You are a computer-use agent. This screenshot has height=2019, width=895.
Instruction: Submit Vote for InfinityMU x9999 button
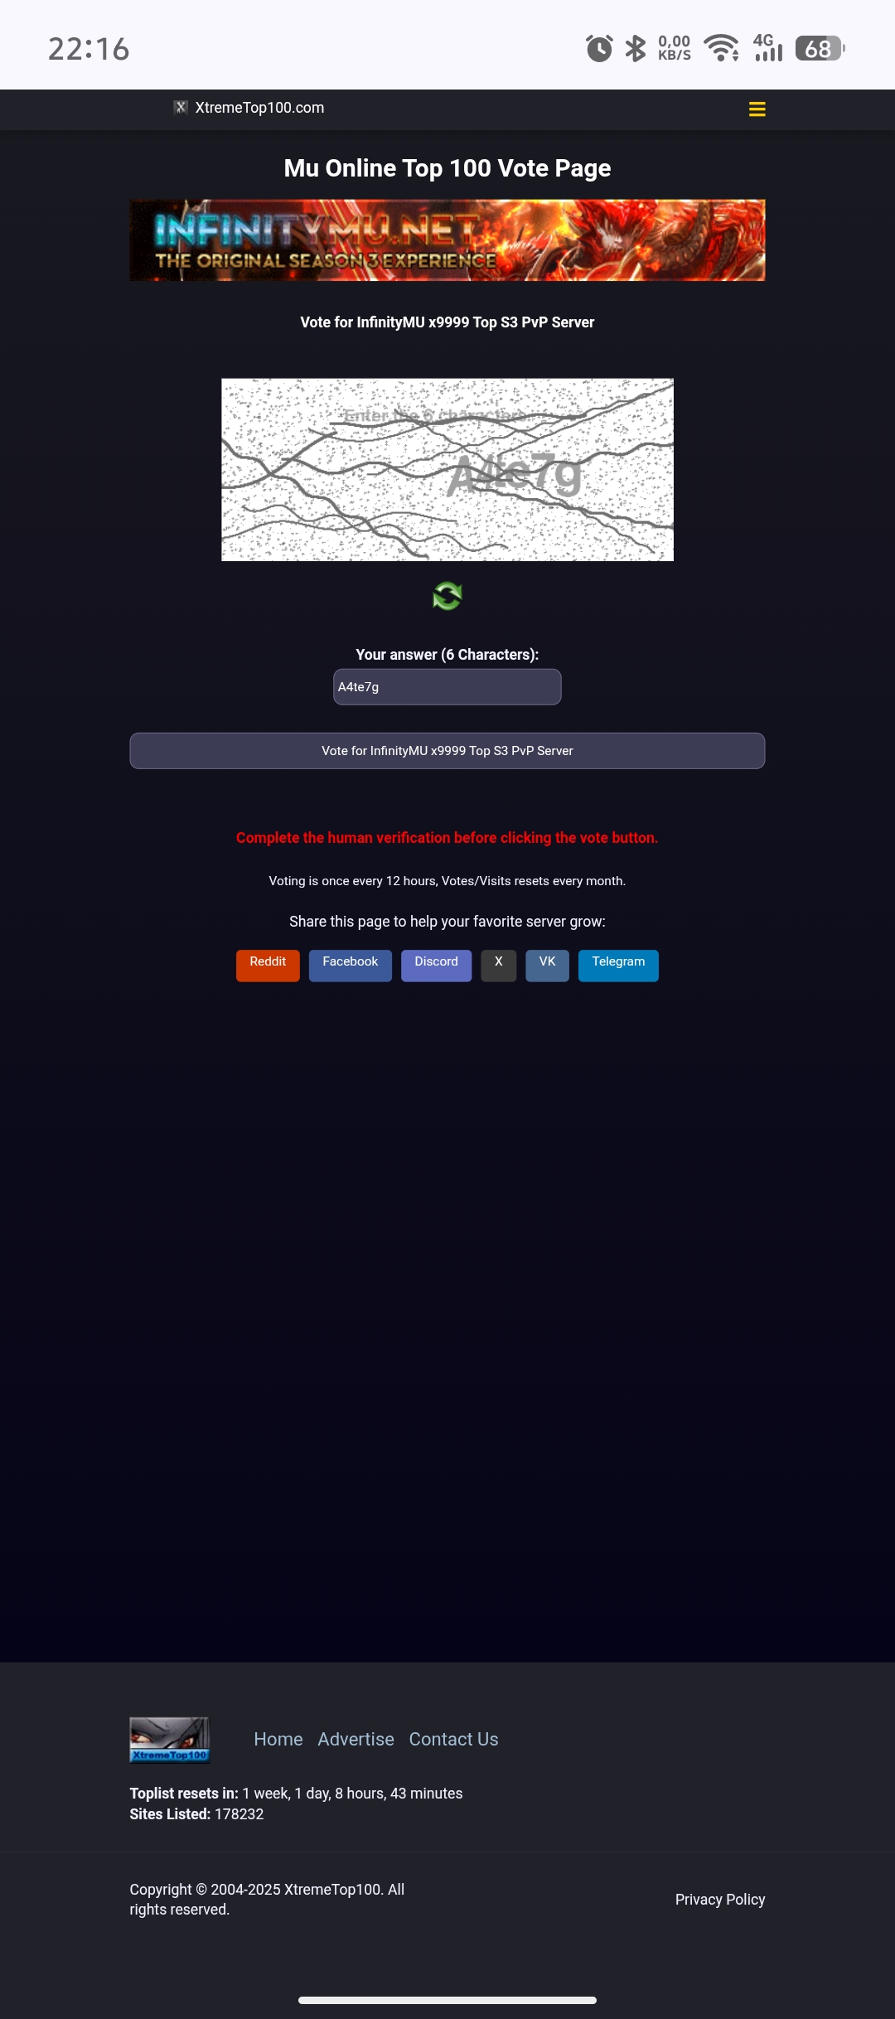pos(447,751)
